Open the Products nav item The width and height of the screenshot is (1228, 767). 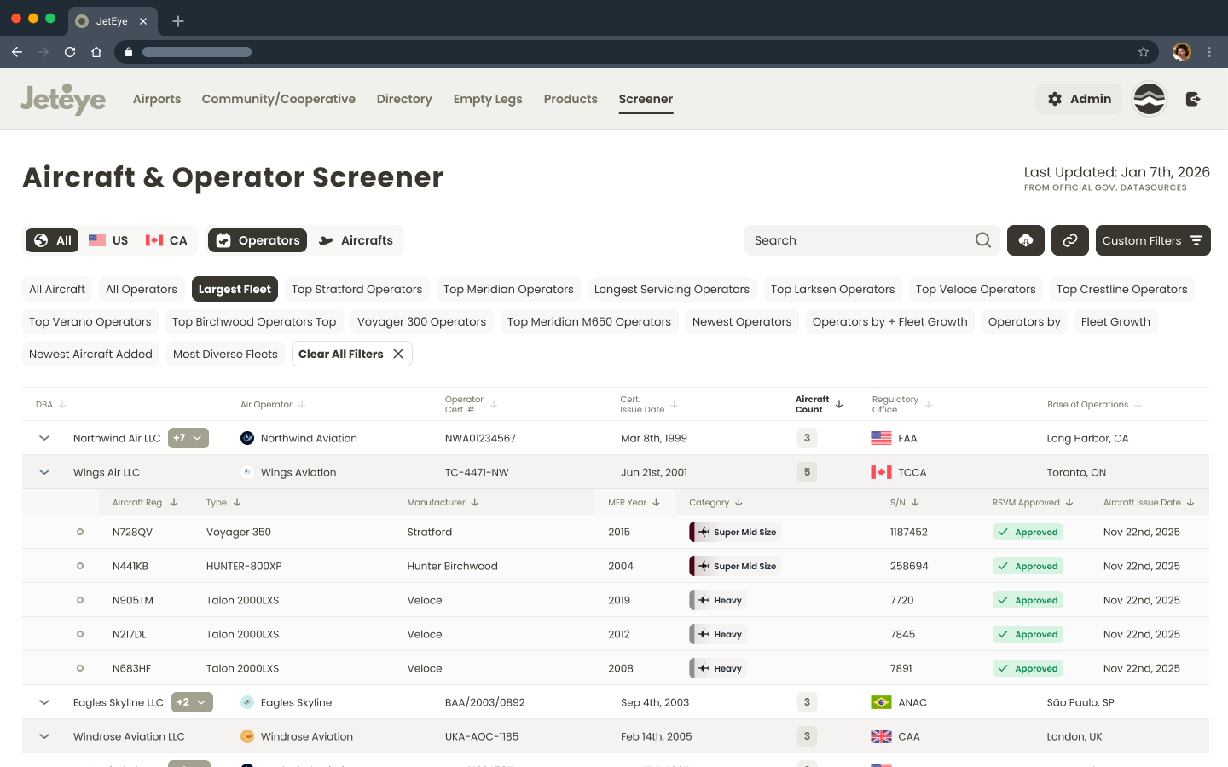571,99
